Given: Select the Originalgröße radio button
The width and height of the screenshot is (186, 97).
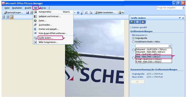Looking at the screenshot, I should [x=133, y=38].
